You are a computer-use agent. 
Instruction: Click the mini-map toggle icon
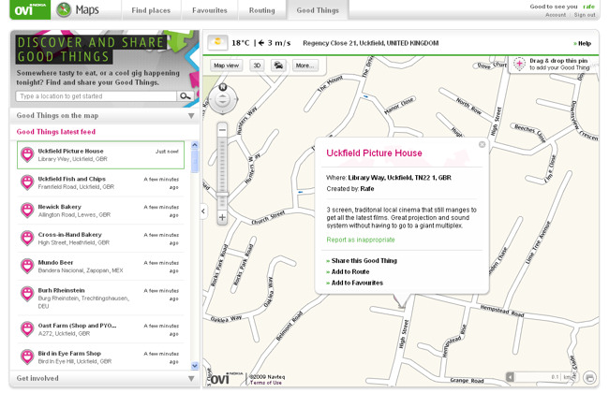click(x=589, y=377)
